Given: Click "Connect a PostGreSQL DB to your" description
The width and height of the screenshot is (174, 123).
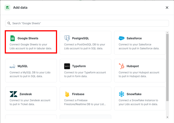Looking at the screenshot, I should click(84, 45).
